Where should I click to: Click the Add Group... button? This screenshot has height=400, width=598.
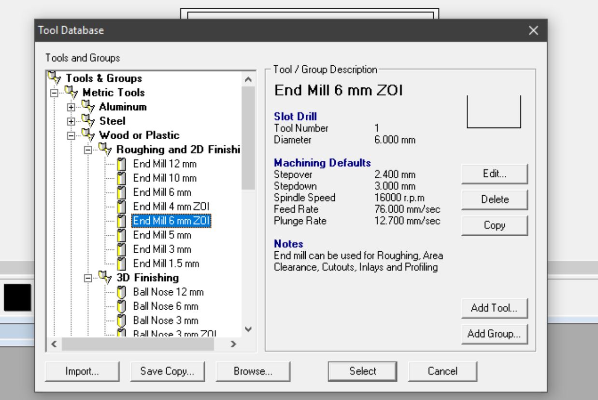(x=494, y=334)
